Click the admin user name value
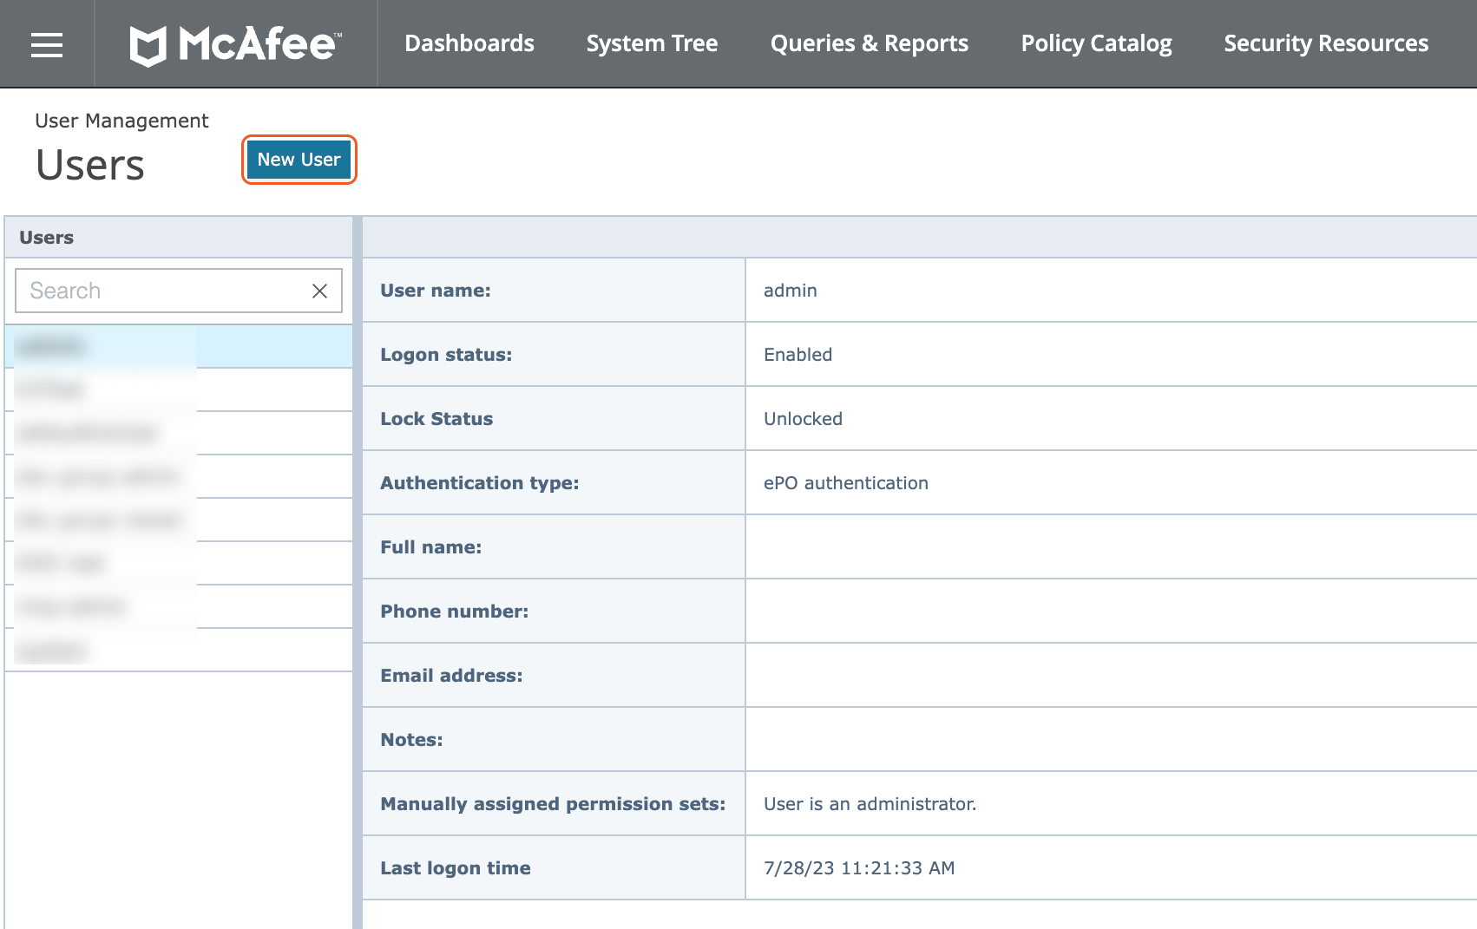The width and height of the screenshot is (1477, 929). (x=790, y=291)
